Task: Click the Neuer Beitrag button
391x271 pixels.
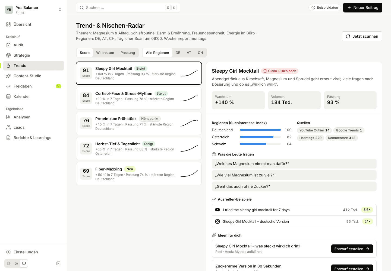Action: (362, 8)
